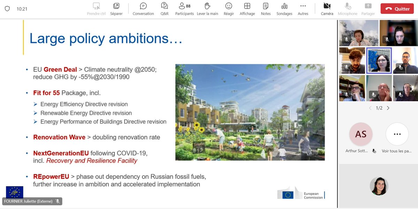The height and width of the screenshot is (209, 418).
Task: Click your self-view avatar at bottom right
Action: tap(379, 186)
